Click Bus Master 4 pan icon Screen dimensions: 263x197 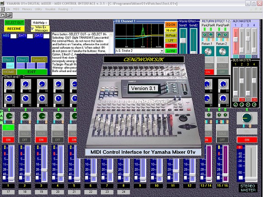pyautogui.click(x=254, y=105)
